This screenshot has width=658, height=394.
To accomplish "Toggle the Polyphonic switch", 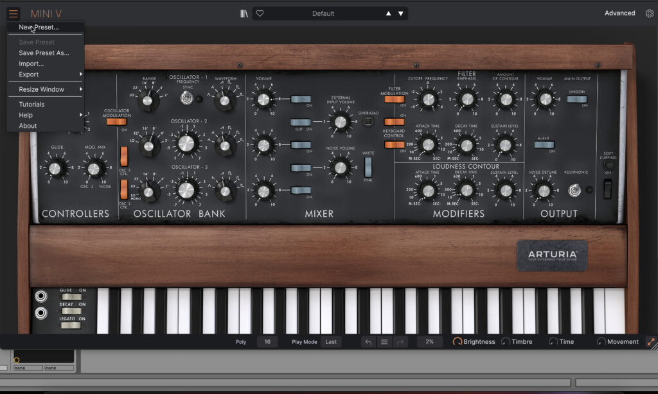I will [574, 191].
